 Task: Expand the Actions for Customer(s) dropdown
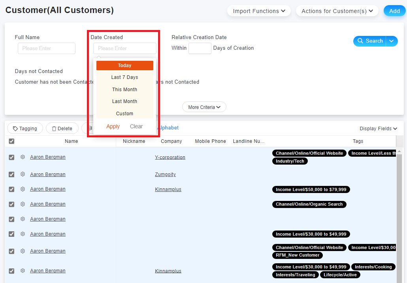coord(337,11)
